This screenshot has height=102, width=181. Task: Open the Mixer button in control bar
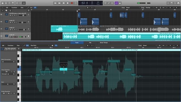click(21, 3)
